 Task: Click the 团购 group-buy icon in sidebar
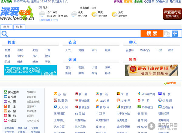coord(5,115)
